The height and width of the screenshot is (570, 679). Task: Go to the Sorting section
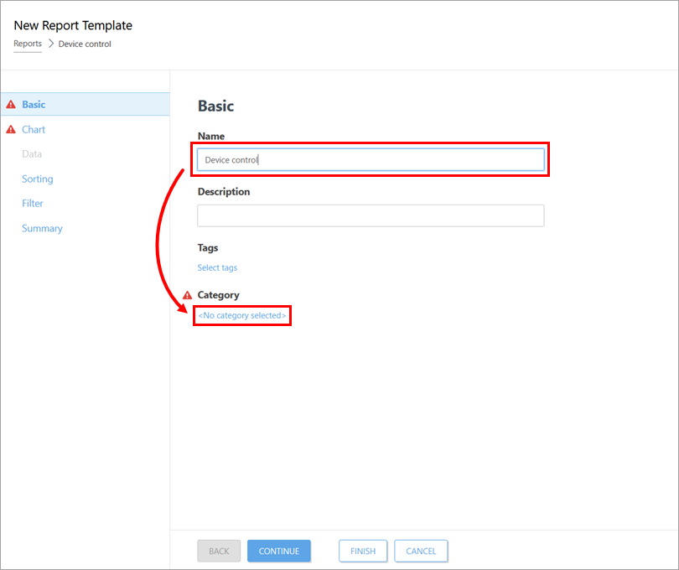[37, 179]
